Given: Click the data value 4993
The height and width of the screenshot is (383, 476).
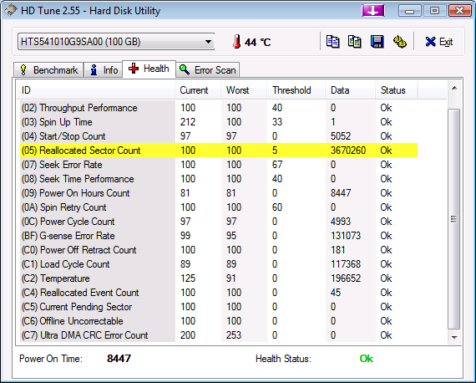Looking at the screenshot, I should (x=341, y=222).
